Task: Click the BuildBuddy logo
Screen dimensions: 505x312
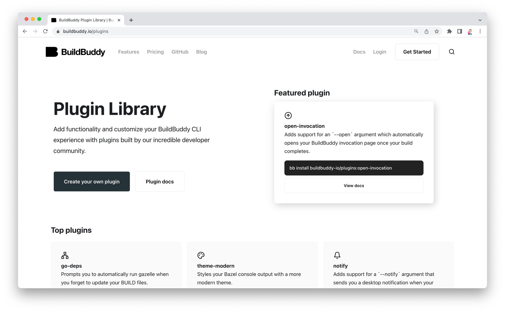Action: pos(75,52)
